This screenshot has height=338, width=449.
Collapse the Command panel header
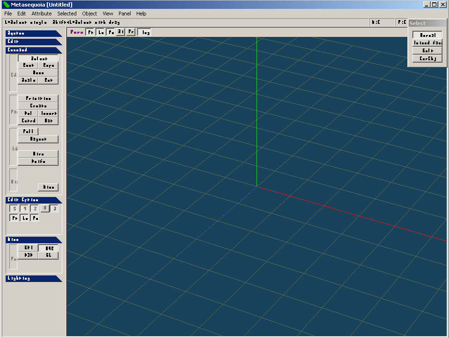click(34, 50)
